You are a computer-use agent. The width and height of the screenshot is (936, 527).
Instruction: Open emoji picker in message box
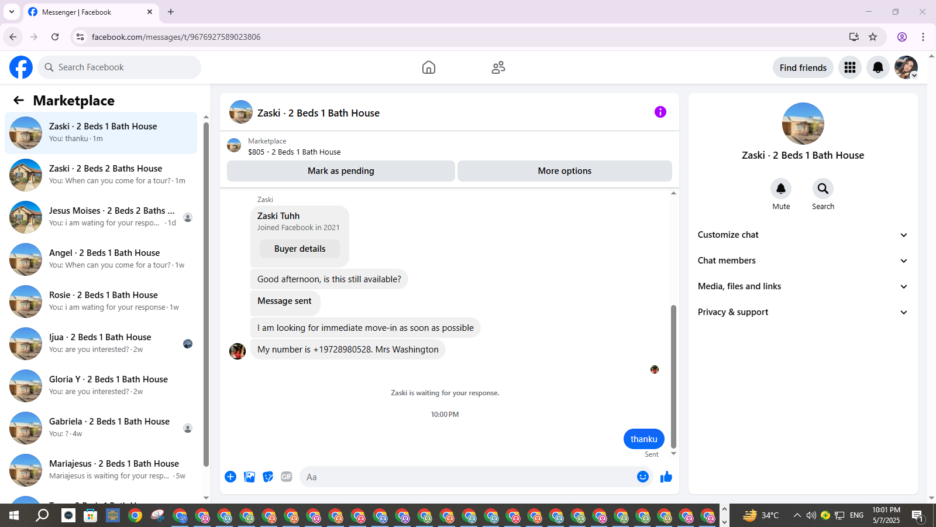point(643,477)
